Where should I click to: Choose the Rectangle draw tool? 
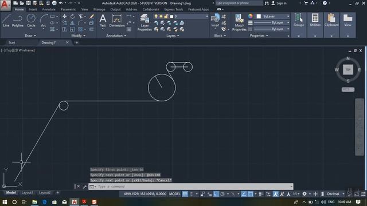52,17
